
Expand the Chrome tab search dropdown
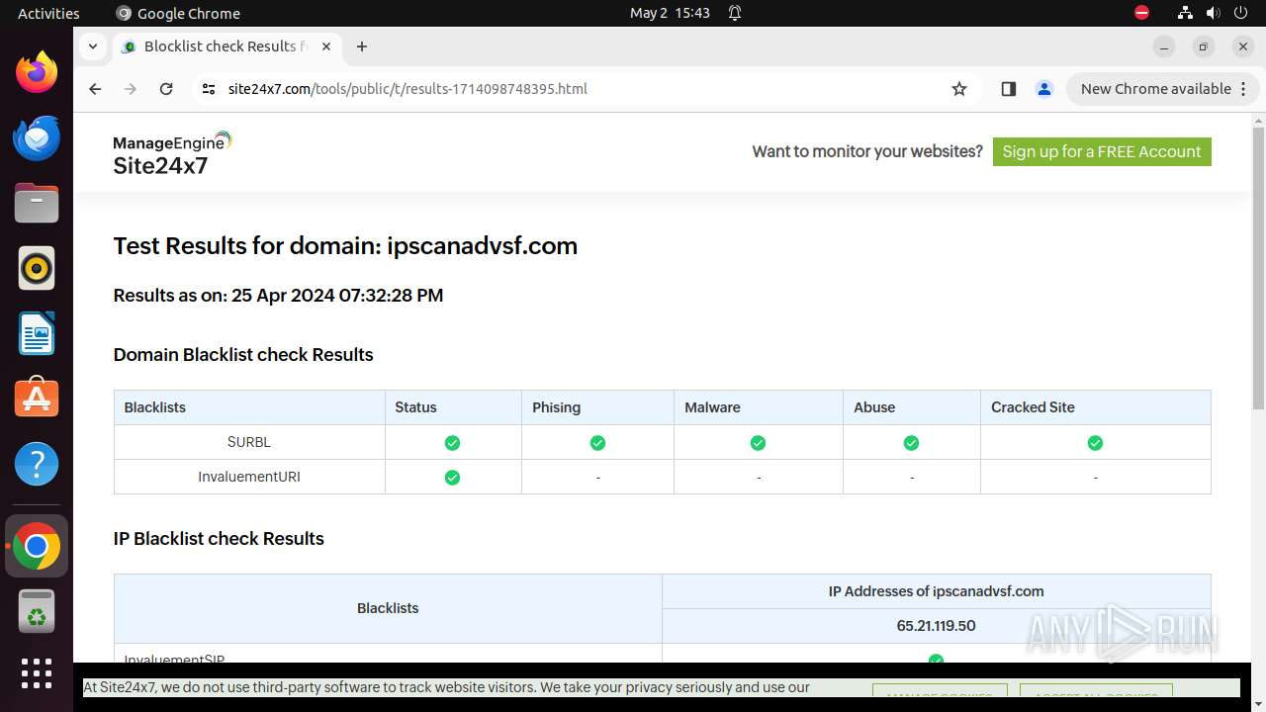(92, 46)
